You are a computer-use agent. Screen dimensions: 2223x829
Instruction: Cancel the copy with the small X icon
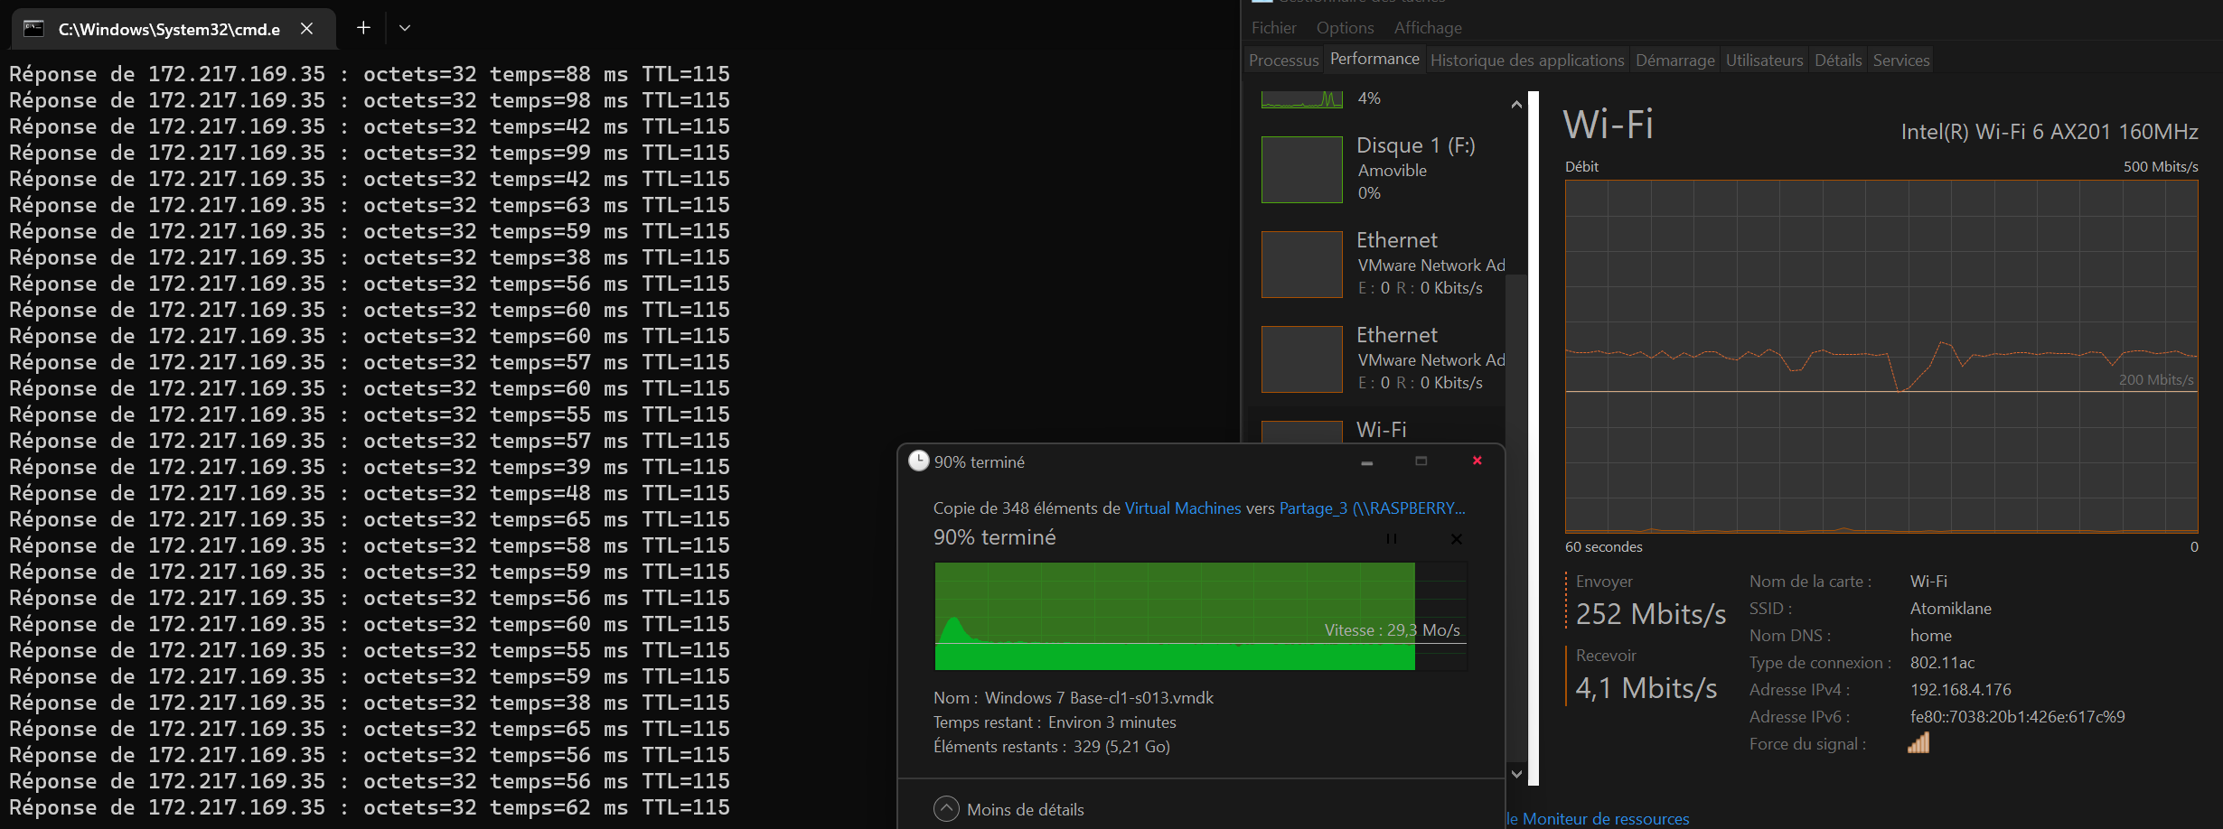(1457, 538)
